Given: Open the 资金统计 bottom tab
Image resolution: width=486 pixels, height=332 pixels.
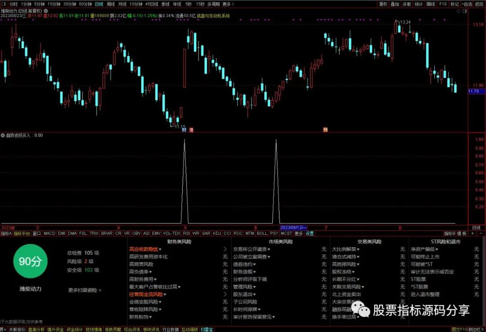Looking at the screenshot, I should coord(75,329).
